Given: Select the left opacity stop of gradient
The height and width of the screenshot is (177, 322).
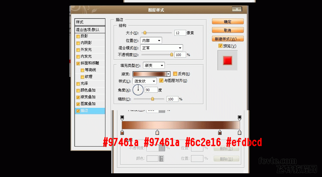Looking at the screenshot, I should (x=122, y=118).
